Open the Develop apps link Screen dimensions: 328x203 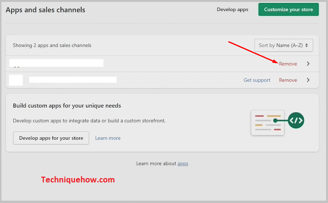coord(232,10)
